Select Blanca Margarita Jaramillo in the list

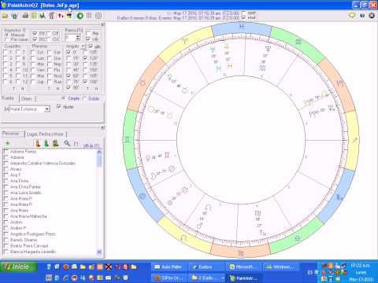click(33, 252)
